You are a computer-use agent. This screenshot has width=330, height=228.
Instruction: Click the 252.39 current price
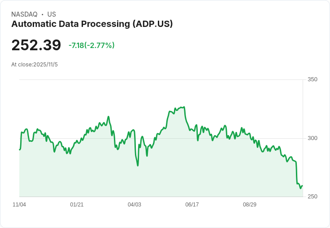pyautogui.click(x=36, y=45)
